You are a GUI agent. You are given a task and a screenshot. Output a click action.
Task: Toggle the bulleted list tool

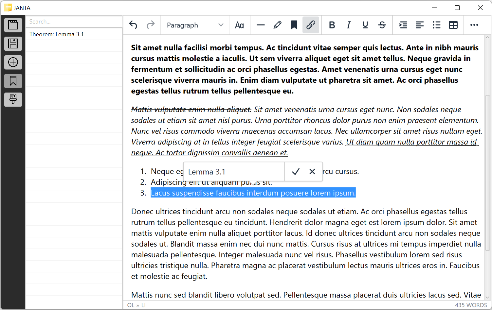(436, 25)
